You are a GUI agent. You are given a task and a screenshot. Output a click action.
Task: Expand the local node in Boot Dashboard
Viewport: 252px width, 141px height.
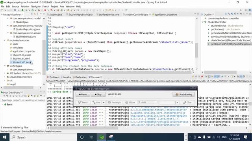tap(2, 105)
